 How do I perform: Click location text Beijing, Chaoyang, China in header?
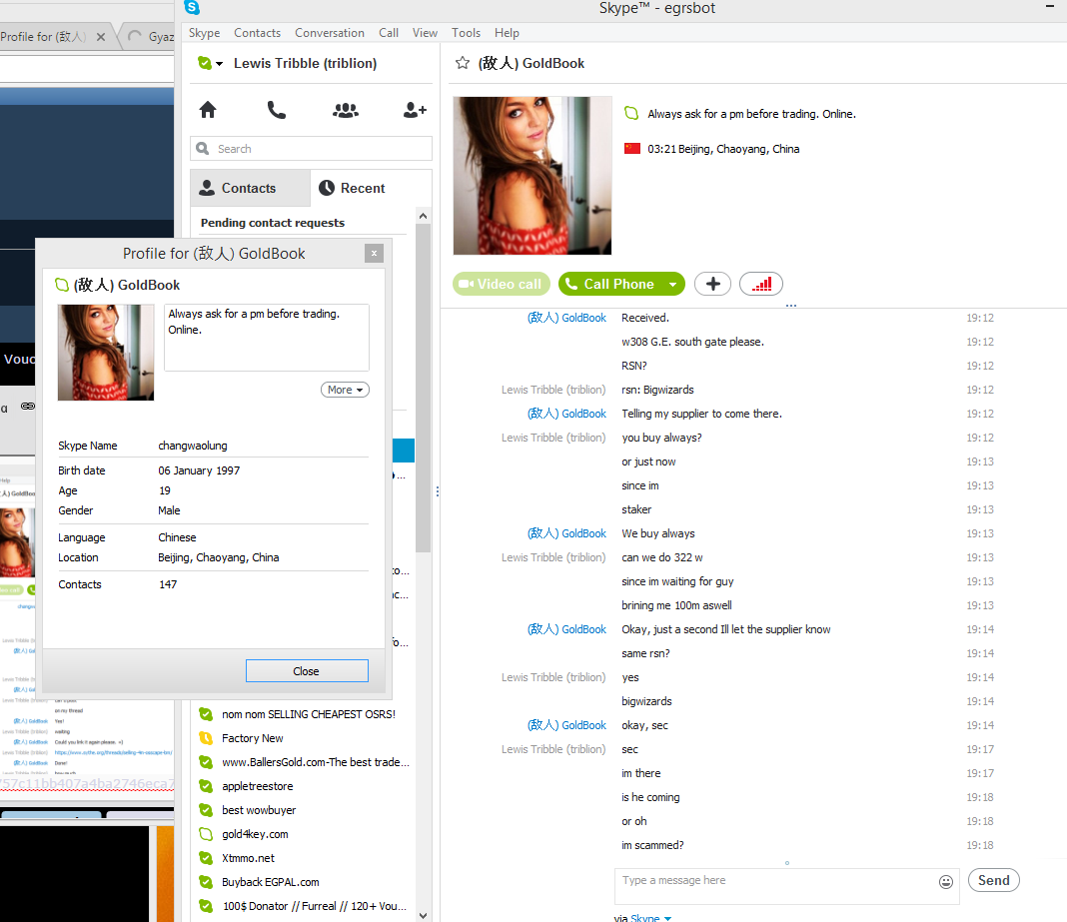tap(738, 148)
